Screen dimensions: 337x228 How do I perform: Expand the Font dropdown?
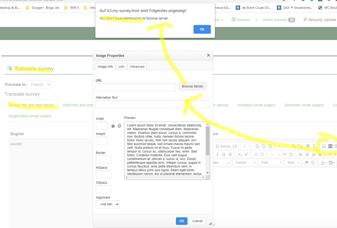[x=272, y=163]
